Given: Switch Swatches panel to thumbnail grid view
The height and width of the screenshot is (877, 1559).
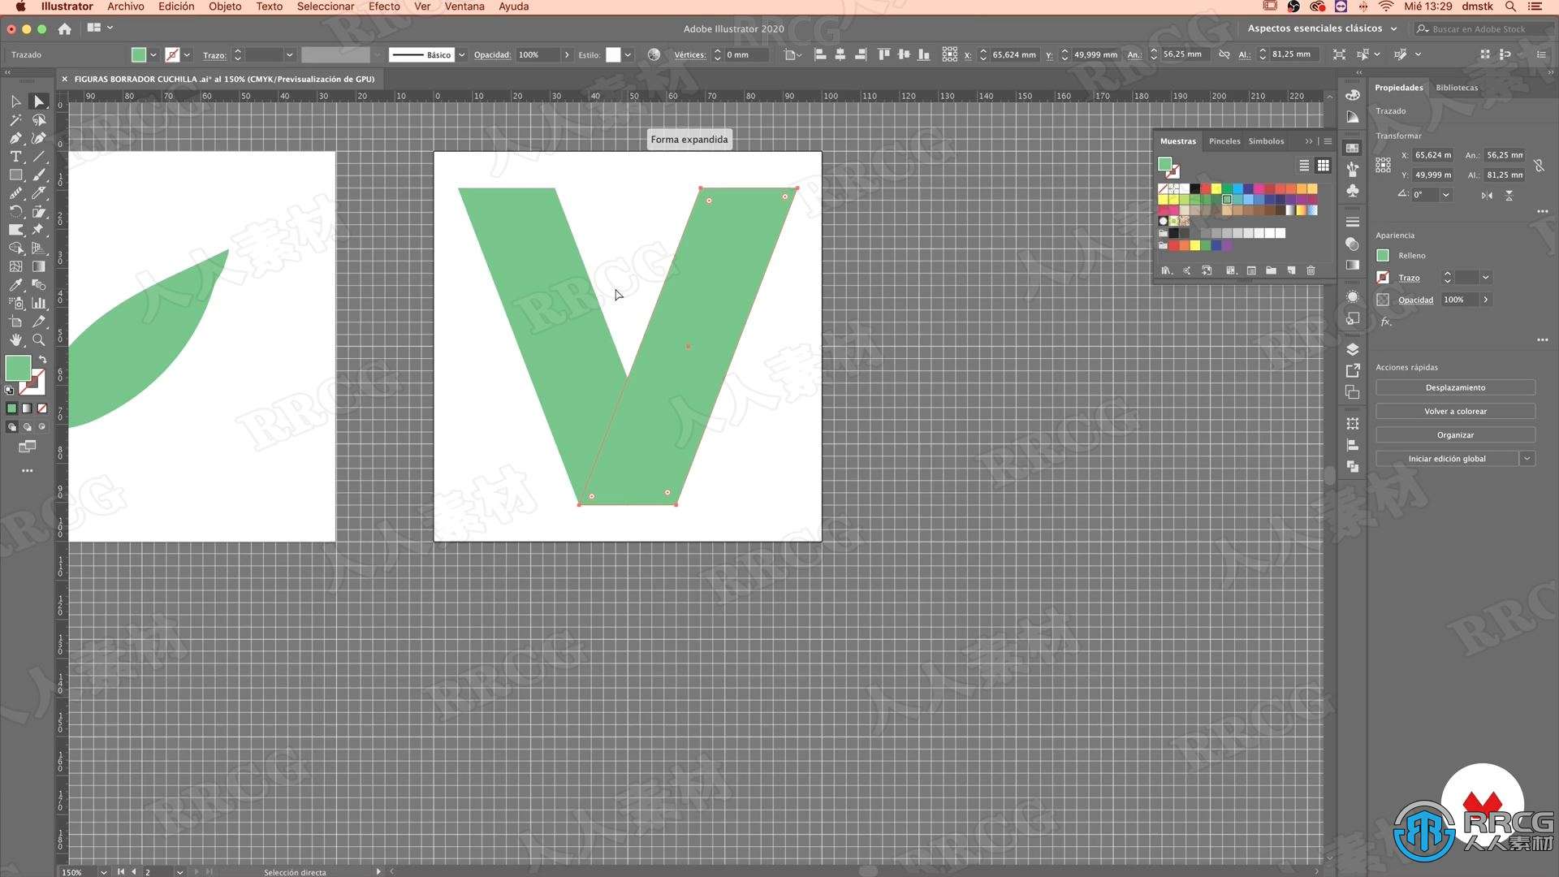Looking at the screenshot, I should 1323,166.
